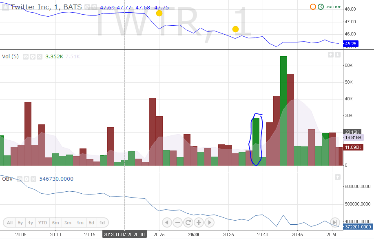Move the Vol pane up with arrow
The width and height of the screenshot is (374, 239).
pyautogui.click(x=331, y=55)
